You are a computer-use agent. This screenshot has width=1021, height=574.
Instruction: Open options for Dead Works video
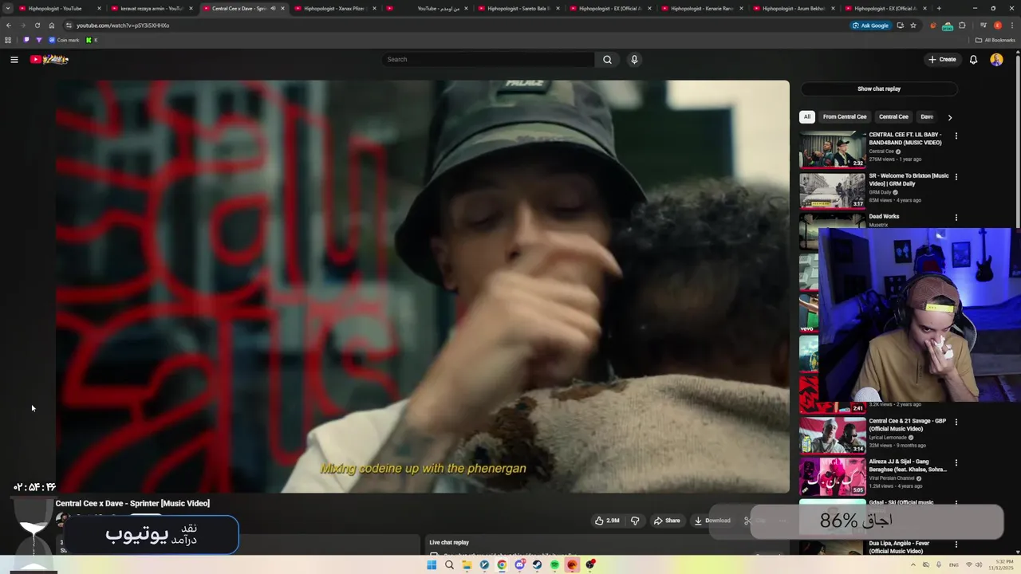click(x=956, y=218)
